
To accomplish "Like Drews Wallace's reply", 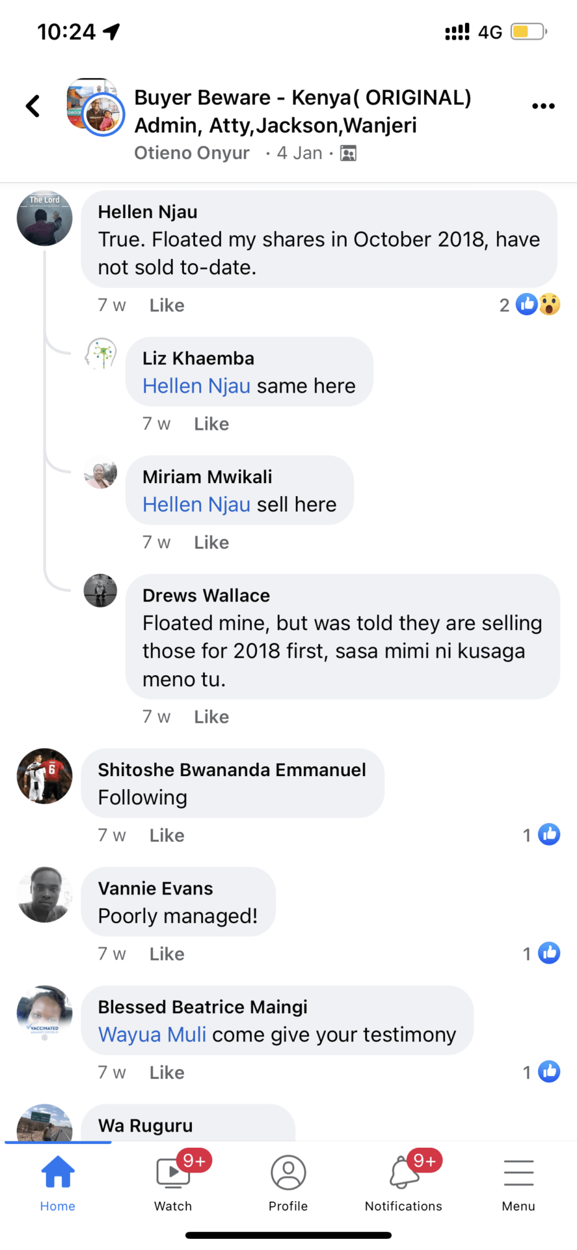I will point(211,717).
